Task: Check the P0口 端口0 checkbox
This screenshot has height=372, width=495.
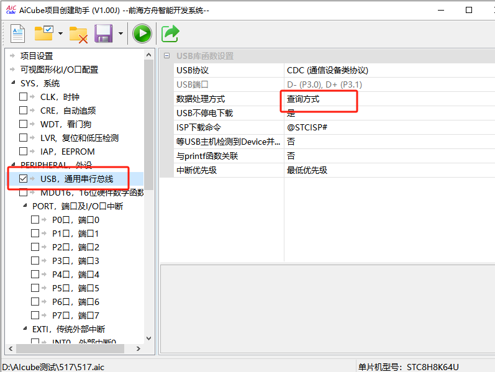Action: point(35,219)
